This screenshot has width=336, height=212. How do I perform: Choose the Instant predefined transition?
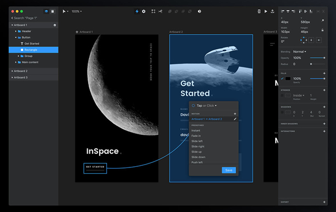point(196,130)
